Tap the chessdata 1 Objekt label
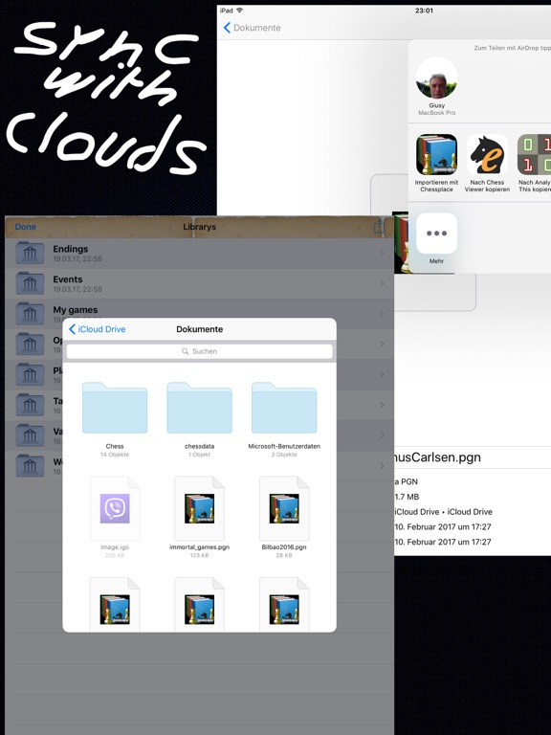 coord(200,455)
